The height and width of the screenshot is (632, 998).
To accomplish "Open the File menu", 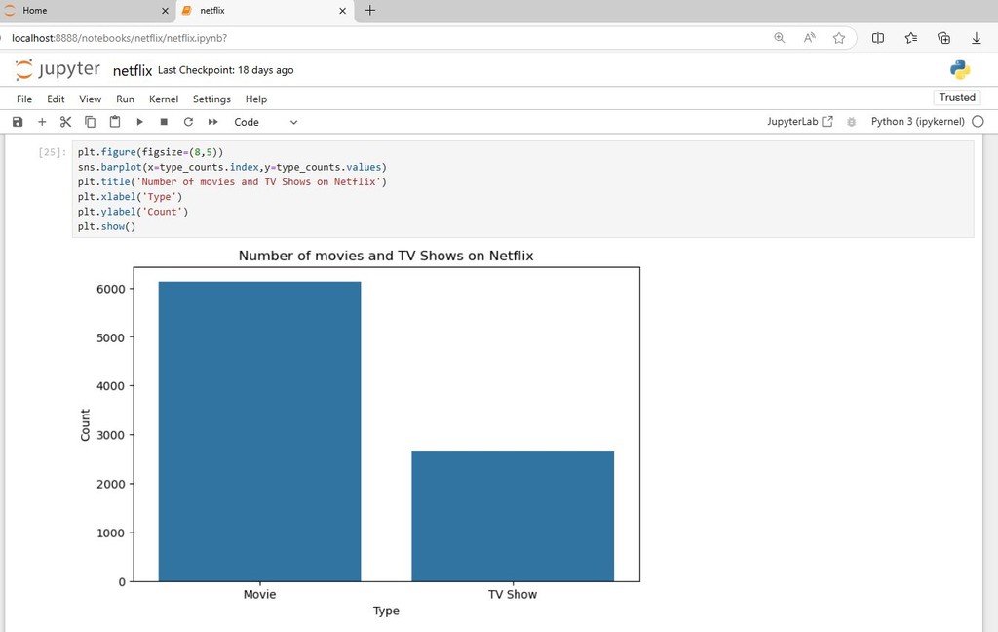I will [x=24, y=99].
